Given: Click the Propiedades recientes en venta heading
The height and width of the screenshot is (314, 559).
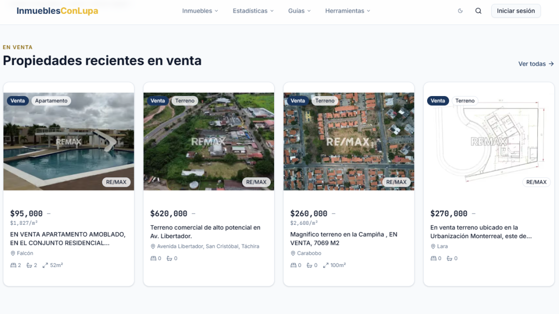Looking at the screenshot, I should 102,61.
